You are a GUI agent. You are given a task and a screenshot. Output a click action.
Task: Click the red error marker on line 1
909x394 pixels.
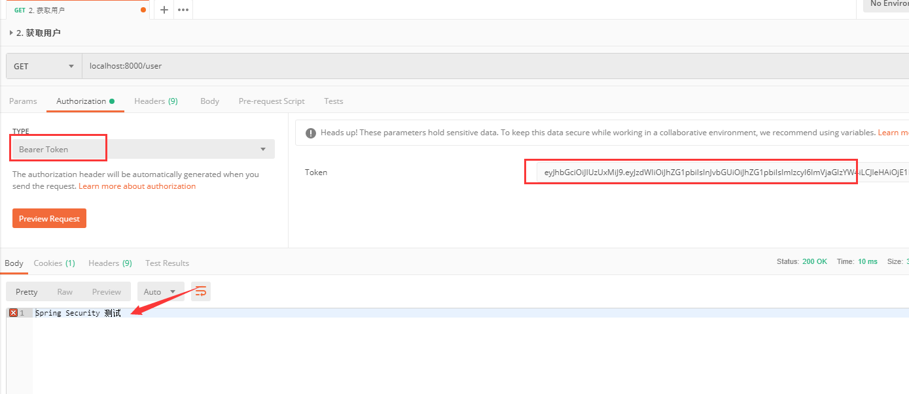(x=13, y=313)
